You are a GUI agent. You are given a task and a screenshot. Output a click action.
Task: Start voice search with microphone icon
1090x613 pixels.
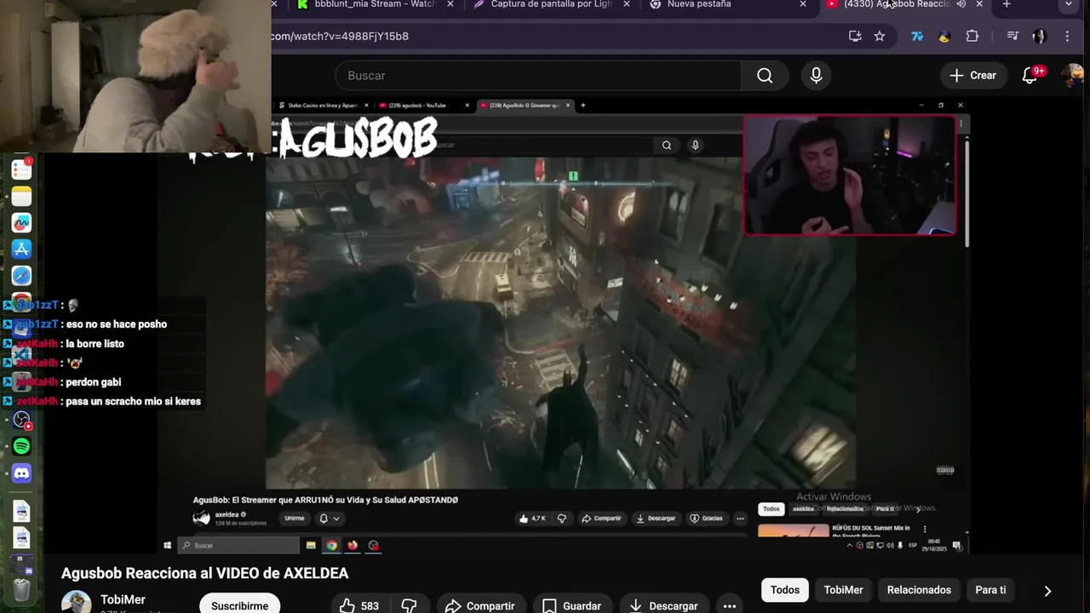pyautogui.click(x=816, y=76)
